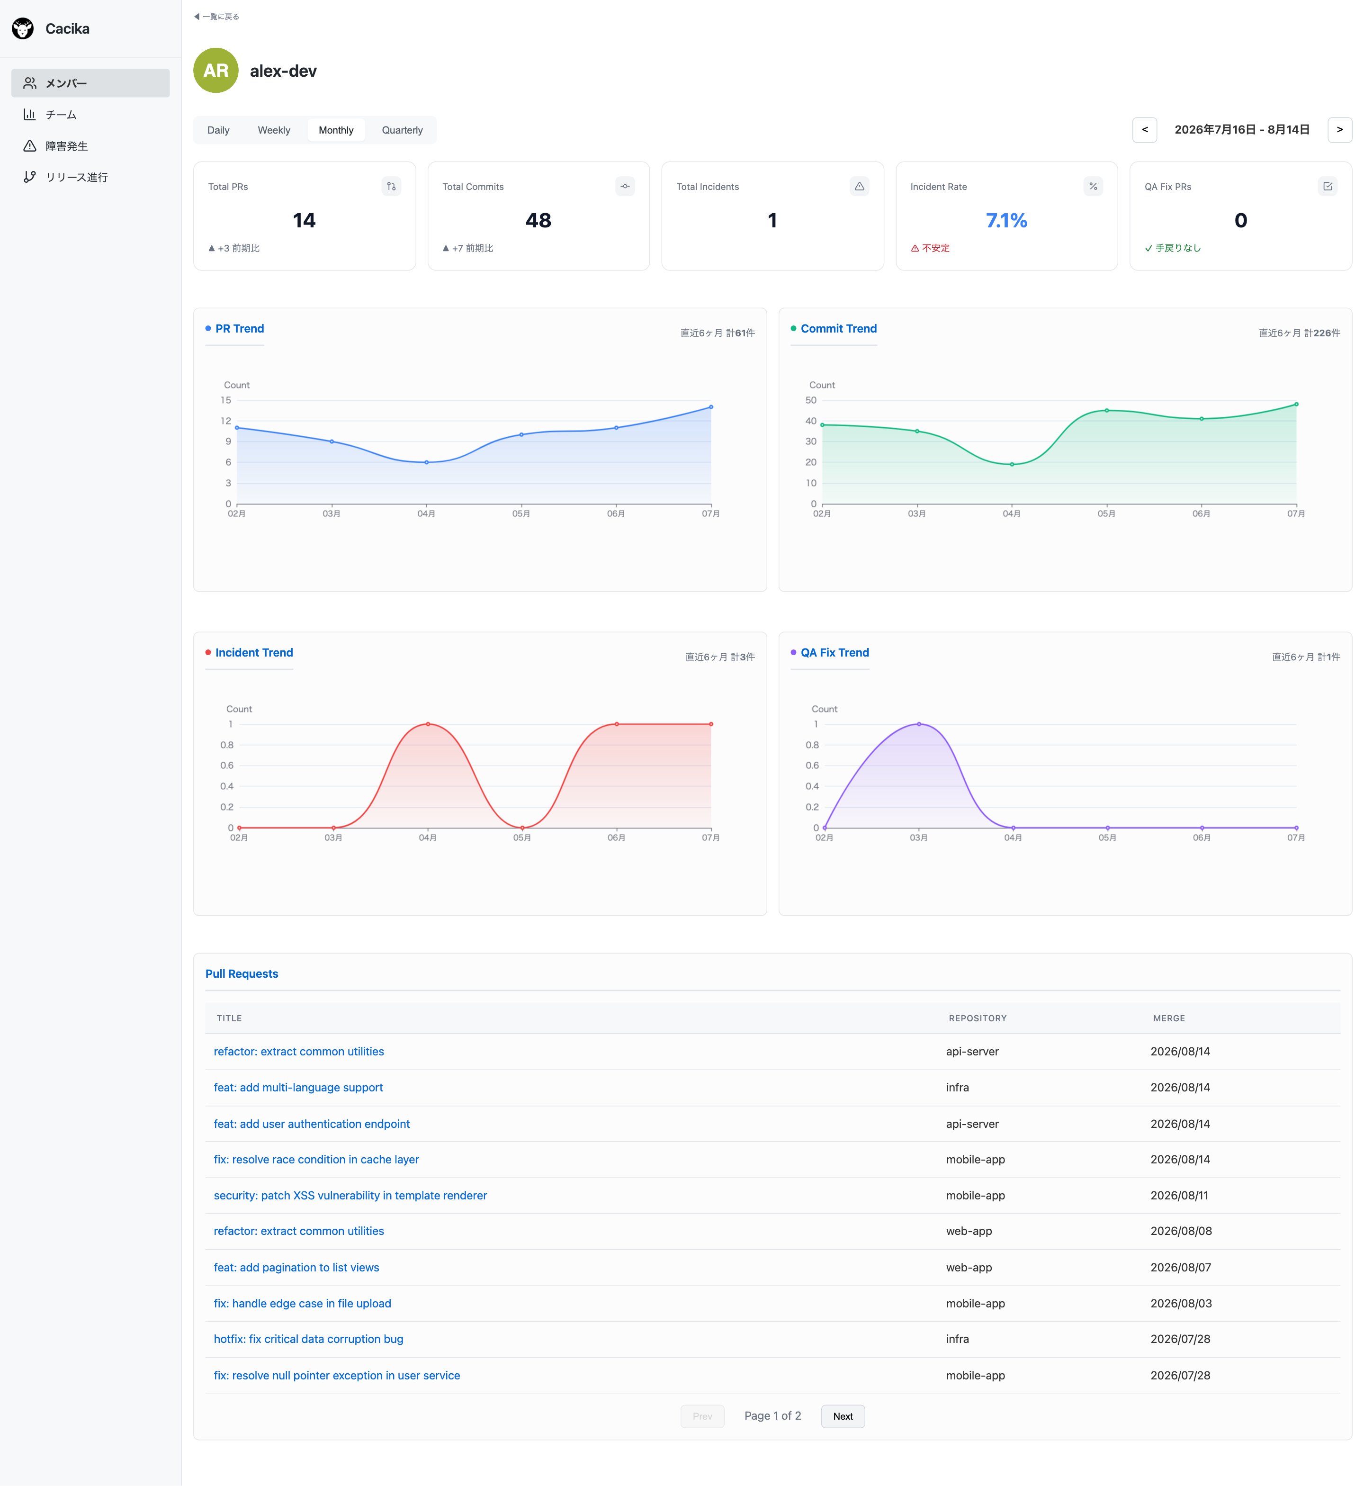Click the QA Fix Trend chart title

point(835,653)
